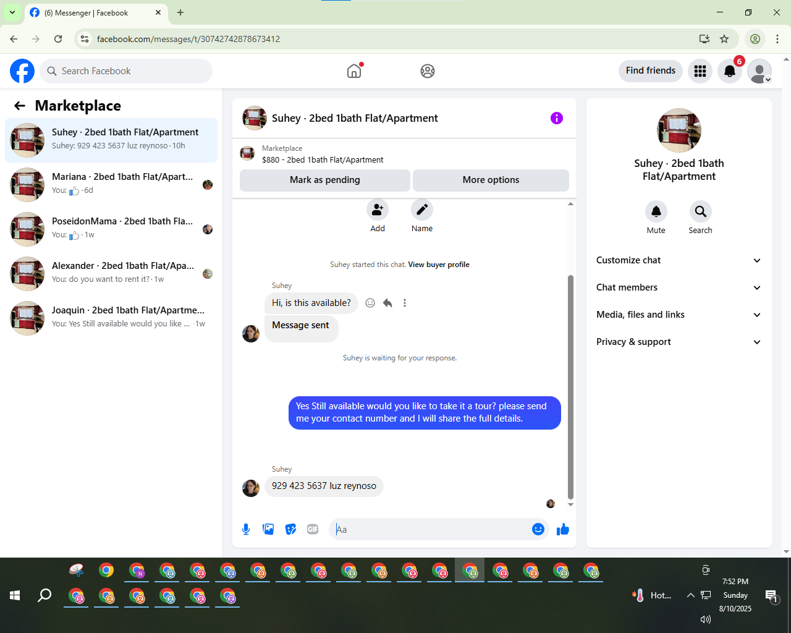This screenshot has height=633, width=791.
Task: Open emoji picker in message box
Action: [538, 529]
